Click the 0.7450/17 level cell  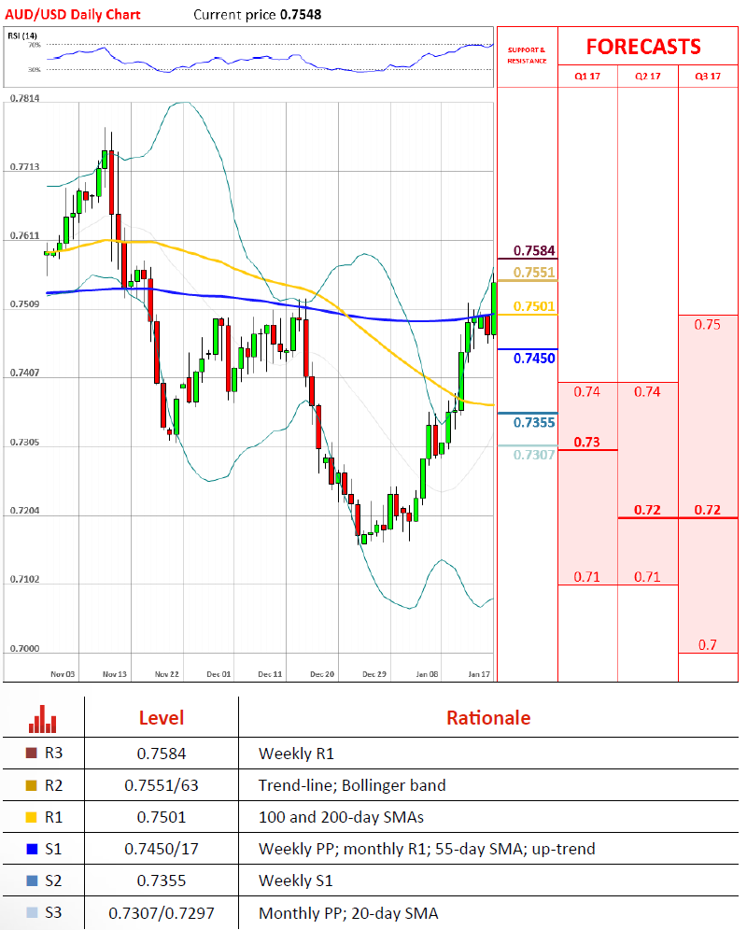pyautogui.click(x=162, y=849)
